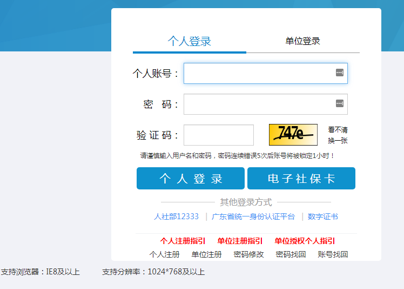Switch to the 个人登录 tab
Image resolution: width=404 pixels, height=289 pixels.
[x=189, y=41]
